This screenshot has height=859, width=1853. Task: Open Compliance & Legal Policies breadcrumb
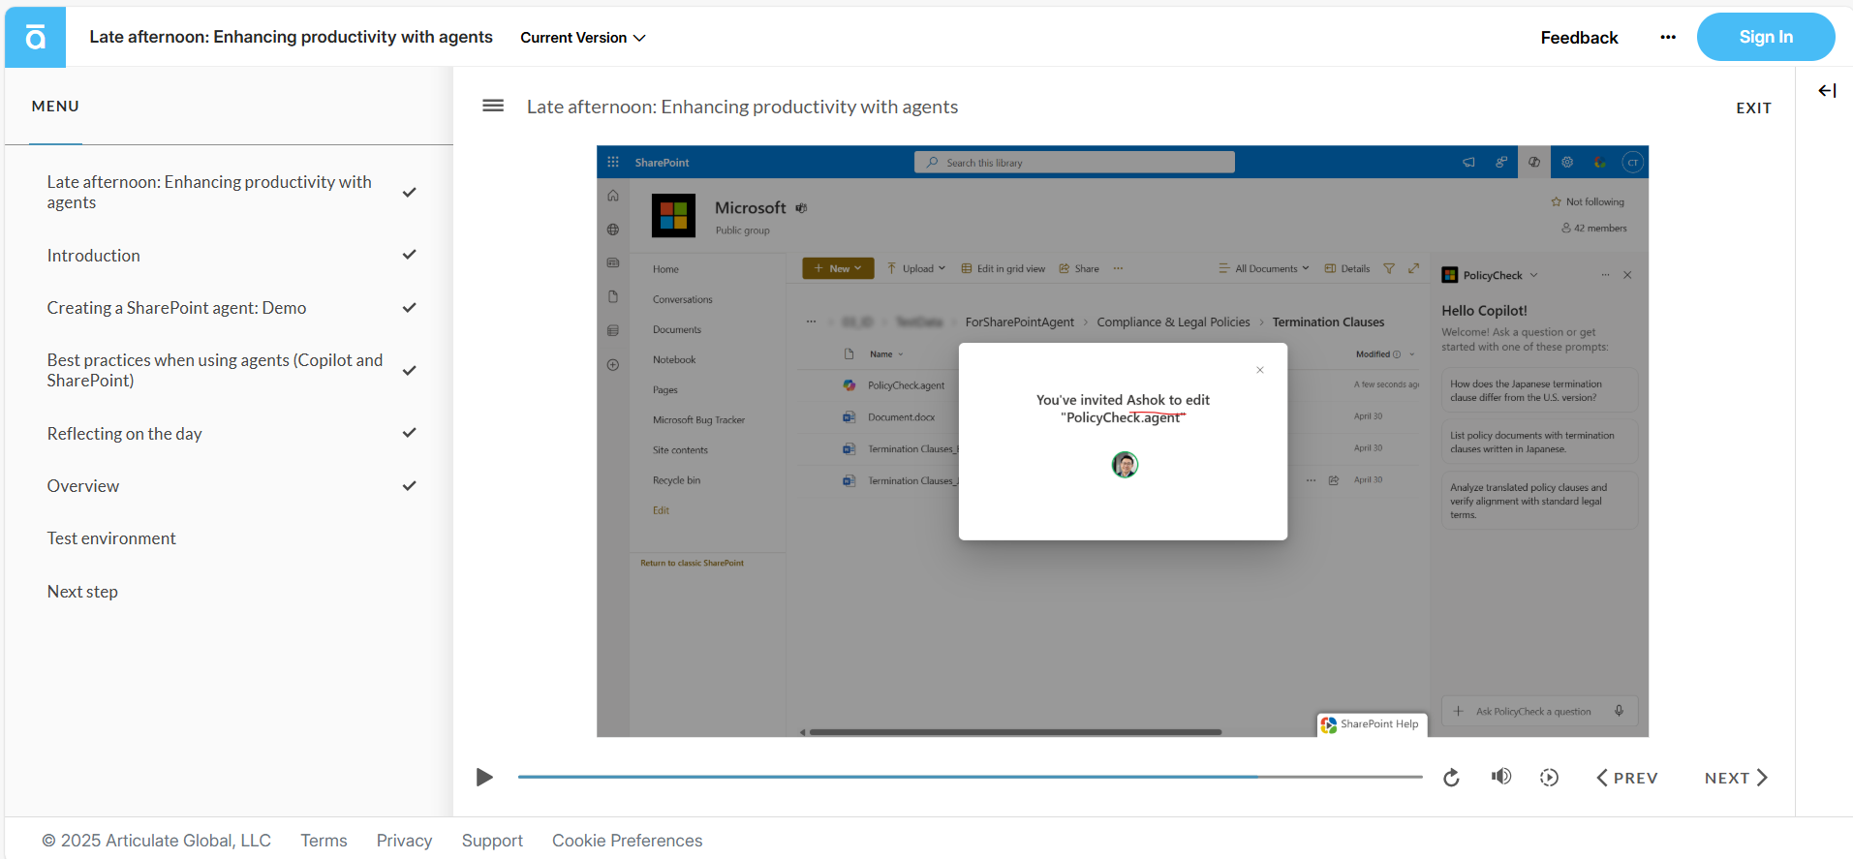pyautogui.click(x=1173, y=322)
